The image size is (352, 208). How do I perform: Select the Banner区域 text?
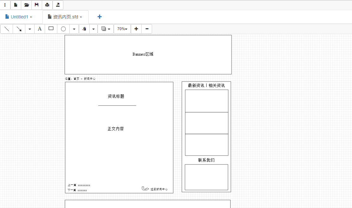point(143,54)
